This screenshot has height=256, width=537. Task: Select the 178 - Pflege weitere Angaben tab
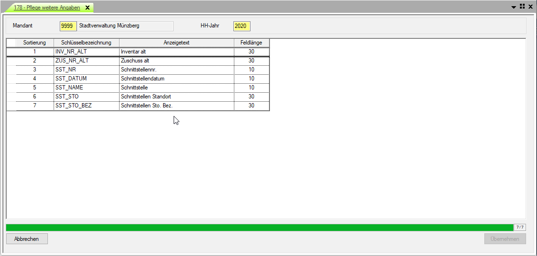[46, 8]
